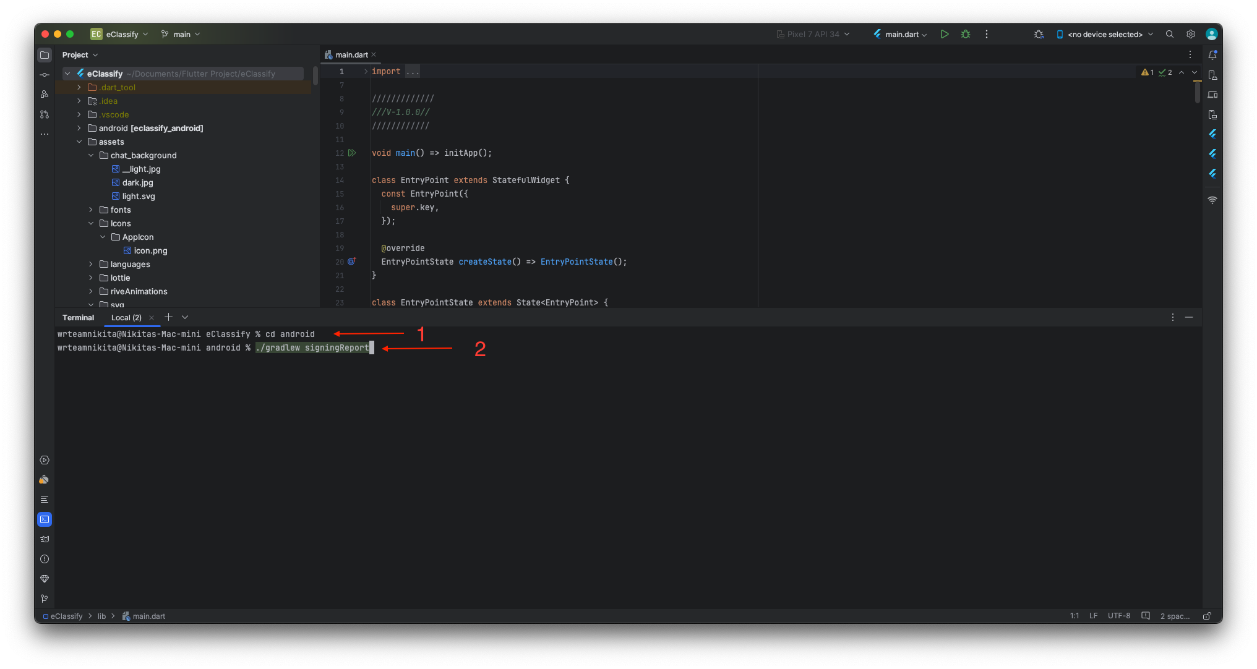Select the main.dart editor tab
Viewport: 1257px width, 669px height.
pos(351,55)
